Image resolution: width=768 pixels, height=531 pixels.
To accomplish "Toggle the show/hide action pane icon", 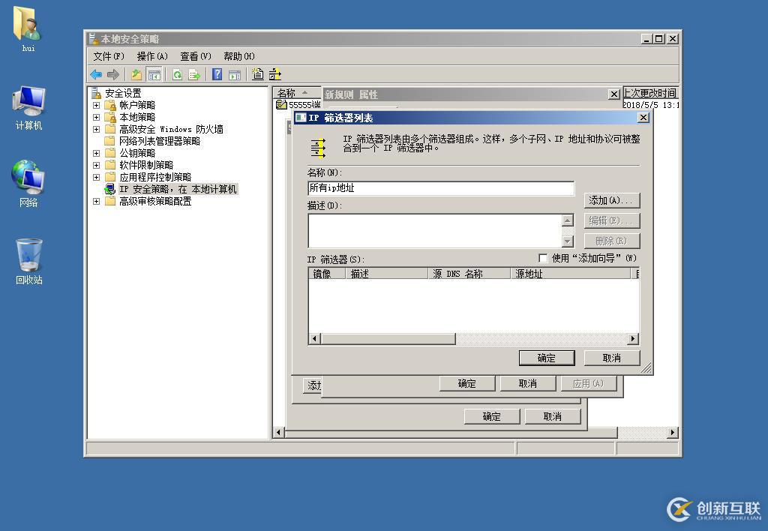I will click(x=235, y=74).
